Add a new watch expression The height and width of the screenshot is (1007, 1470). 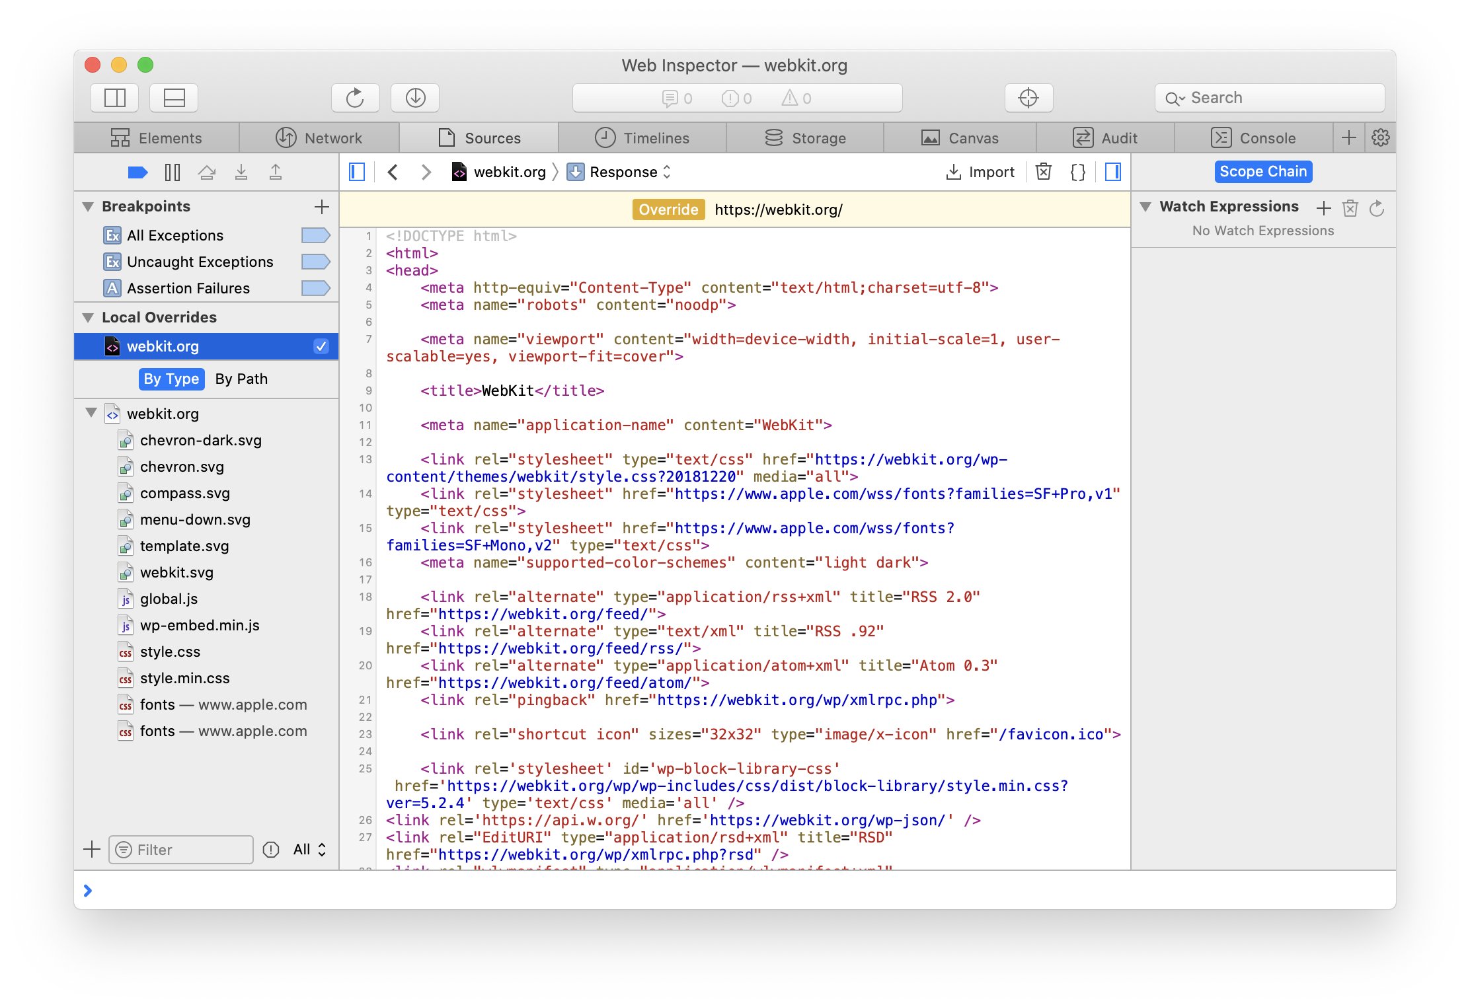(1323, 209)
